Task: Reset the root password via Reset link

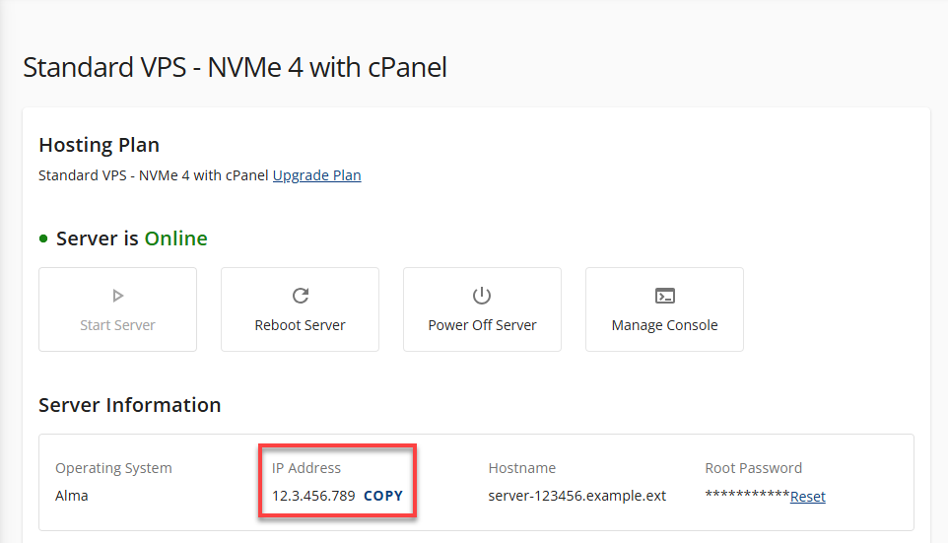Action: coord(808,497)
